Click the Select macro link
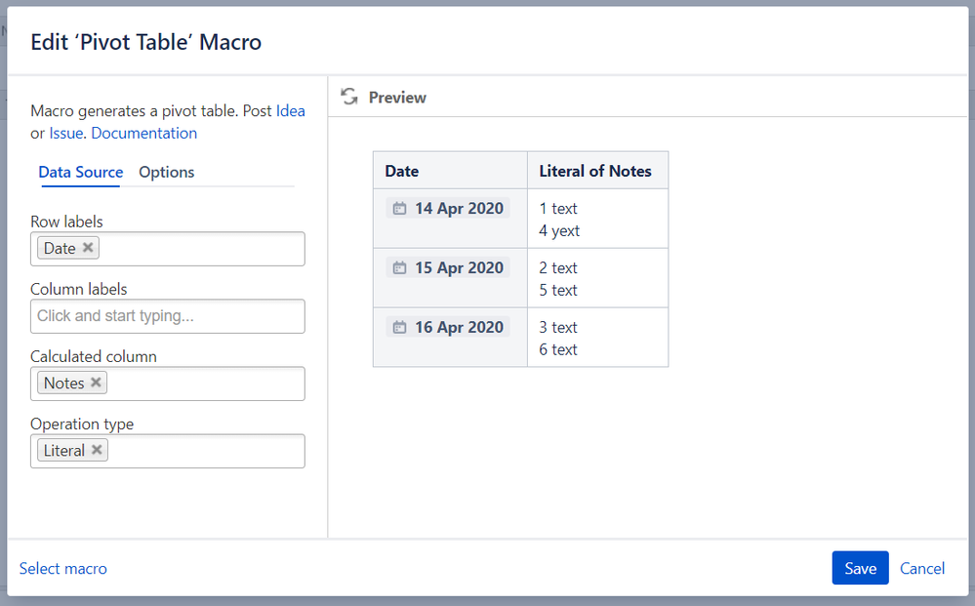Viewport: 975px width, 606px height. (x=62, y=568)
